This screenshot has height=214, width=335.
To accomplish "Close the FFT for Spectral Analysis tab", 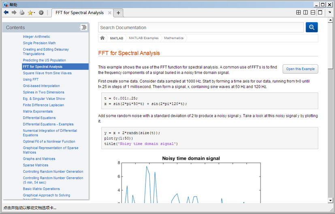I will pos(110,13).
